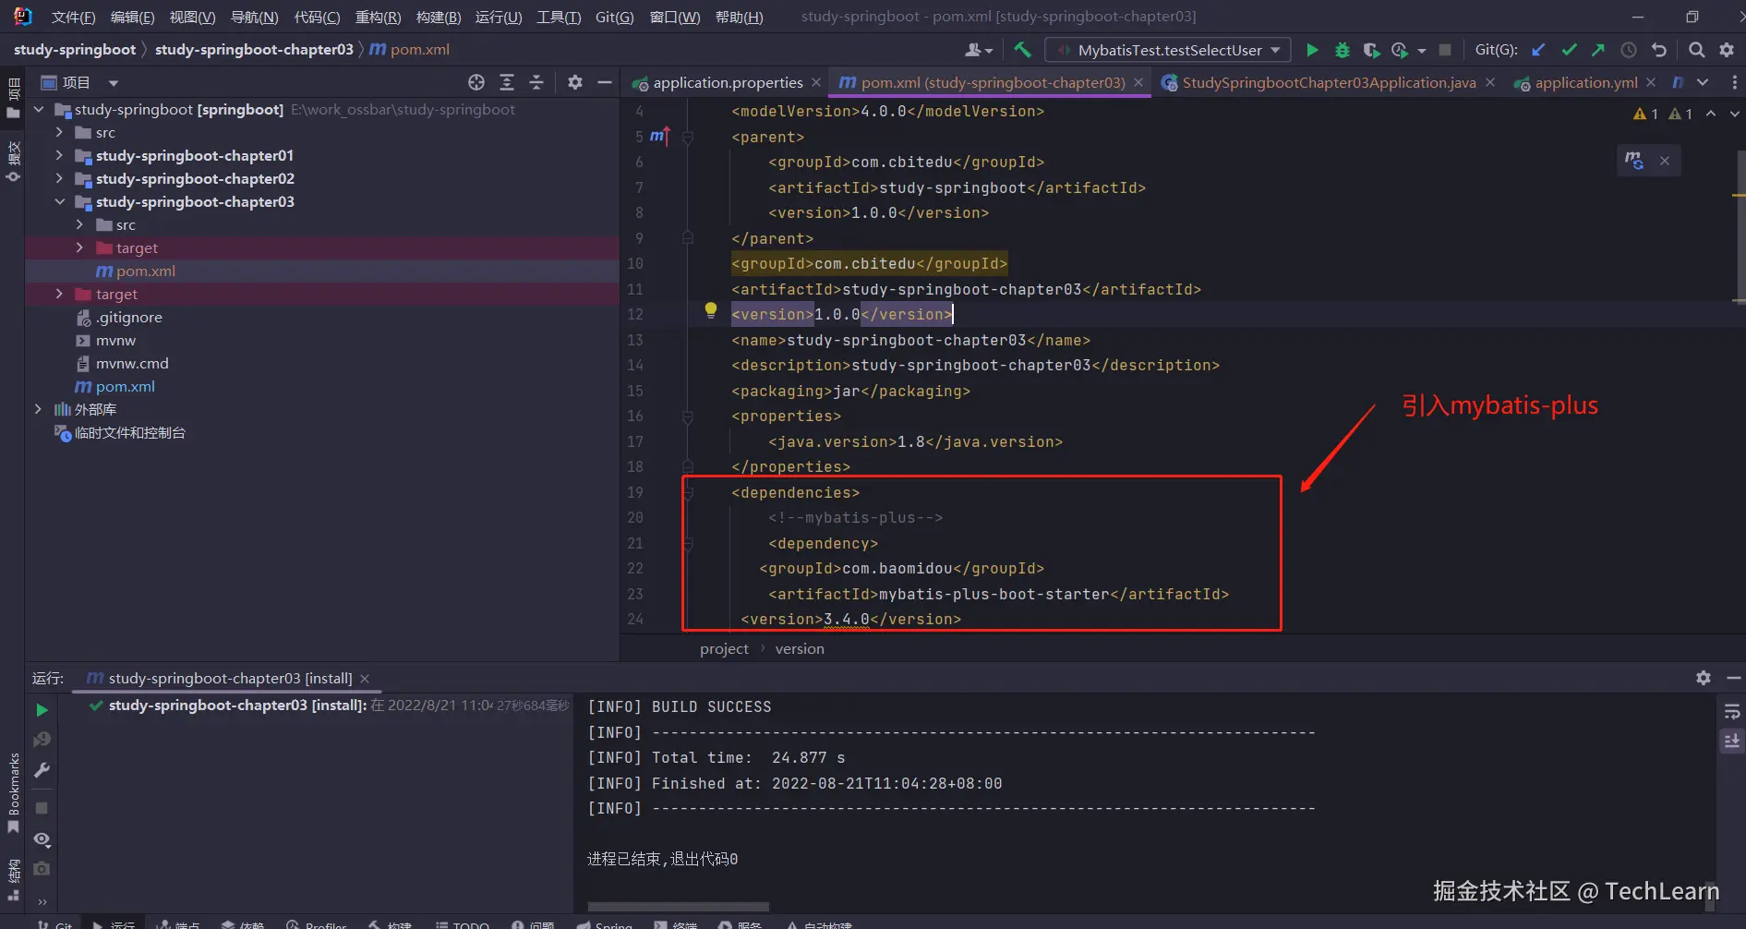The height and width of the screenshot is (929, 1746).
Task: Expand the study-springboot-chapter02 module
Action: pyautogui.click(x=59, y=178)
